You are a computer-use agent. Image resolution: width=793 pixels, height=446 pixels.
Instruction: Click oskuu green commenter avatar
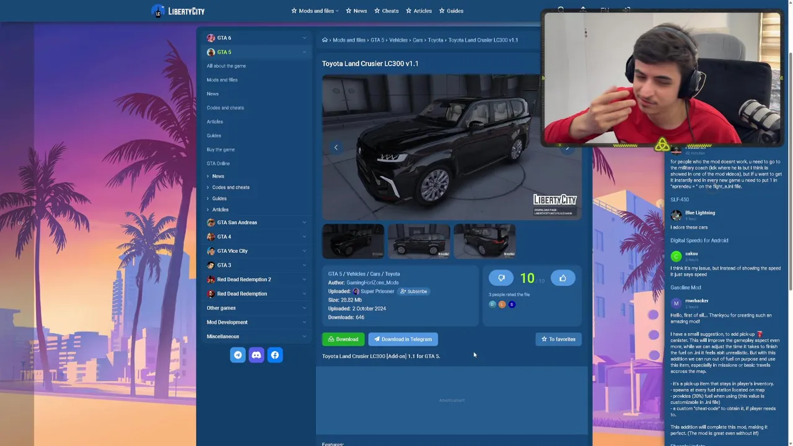click(x=676, y=256)
